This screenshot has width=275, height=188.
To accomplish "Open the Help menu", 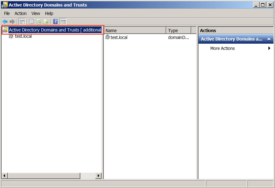I will (x=49, y=13).
